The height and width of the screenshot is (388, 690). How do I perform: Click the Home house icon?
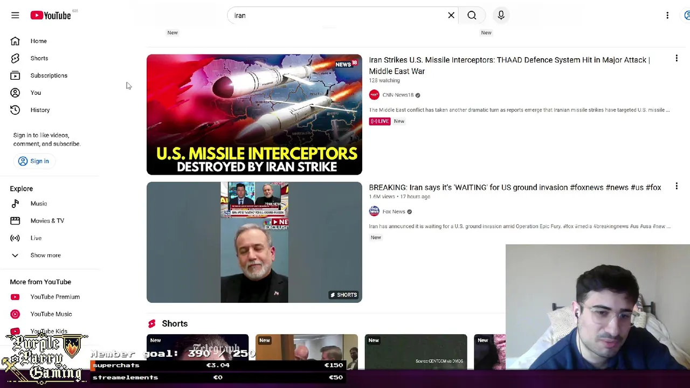15,41
